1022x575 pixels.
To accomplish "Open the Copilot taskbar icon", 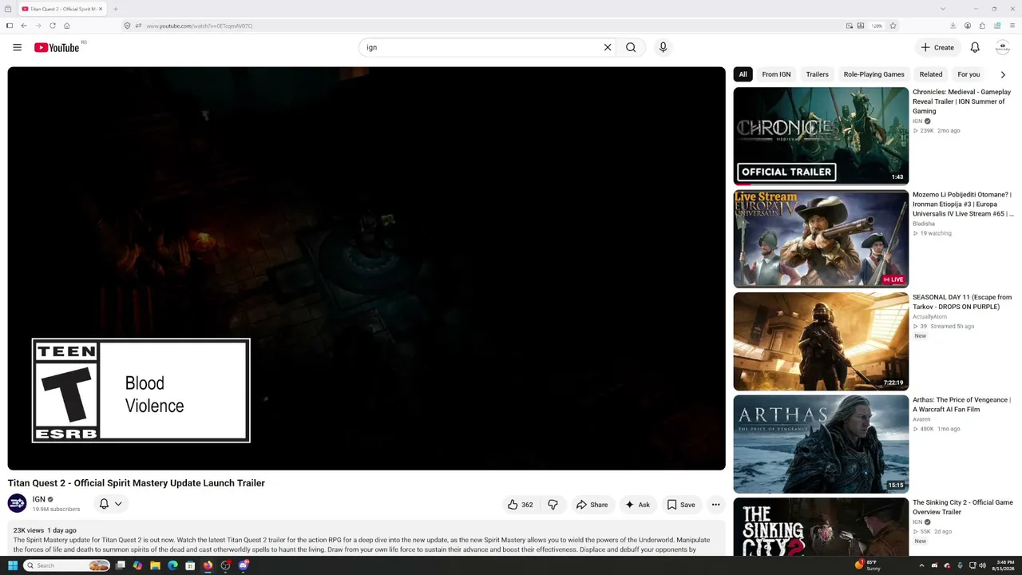I will 137,565.
